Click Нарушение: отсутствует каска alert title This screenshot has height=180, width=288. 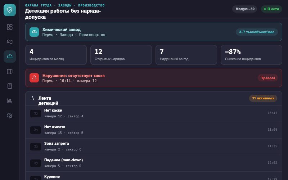[x=73, y=76]
